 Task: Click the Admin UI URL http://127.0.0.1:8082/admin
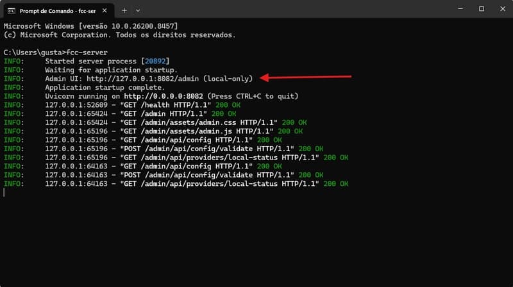coord(142,79)
